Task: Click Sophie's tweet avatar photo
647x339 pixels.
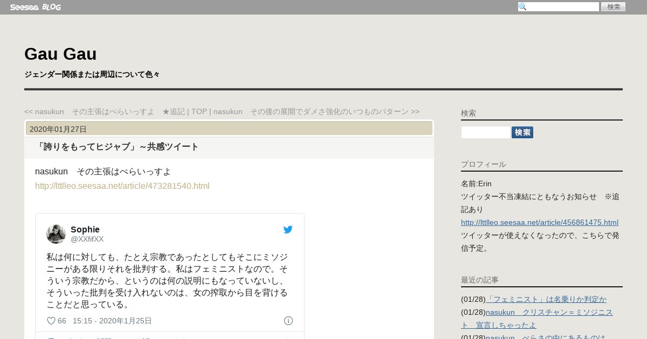Action: pyautogui.click(x=56, y=234)
